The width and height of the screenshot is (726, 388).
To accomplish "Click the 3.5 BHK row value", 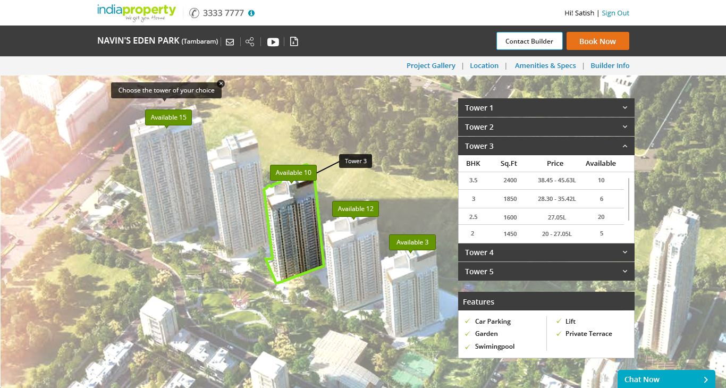I will tap(473, 180).
